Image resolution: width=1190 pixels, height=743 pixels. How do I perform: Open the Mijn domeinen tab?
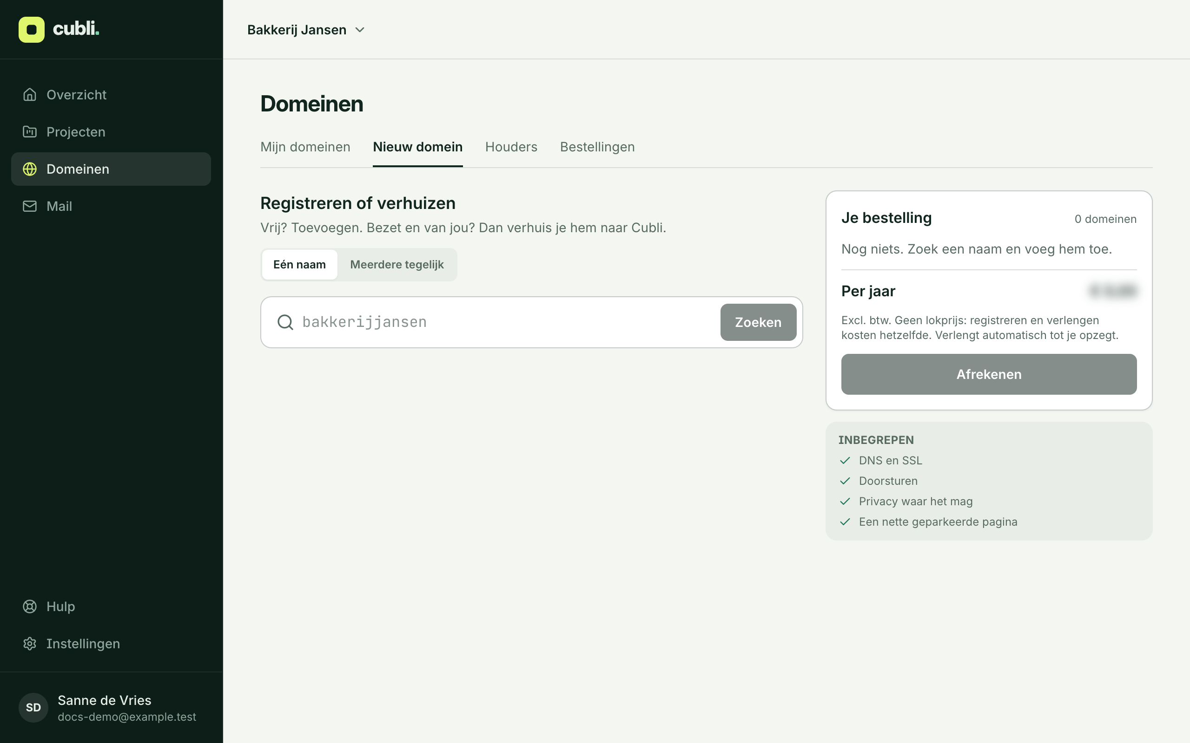(305, 147)
